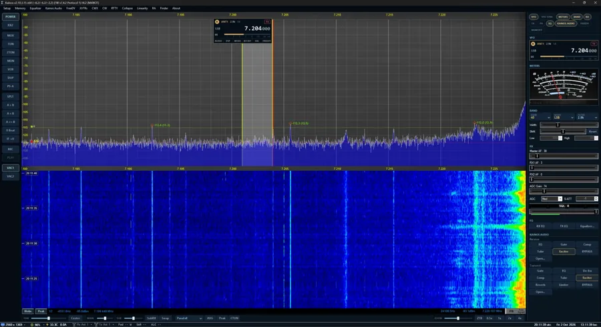Toggle the Transmit Limiter effect
This screenshot has height=327, width=601.
564,285
